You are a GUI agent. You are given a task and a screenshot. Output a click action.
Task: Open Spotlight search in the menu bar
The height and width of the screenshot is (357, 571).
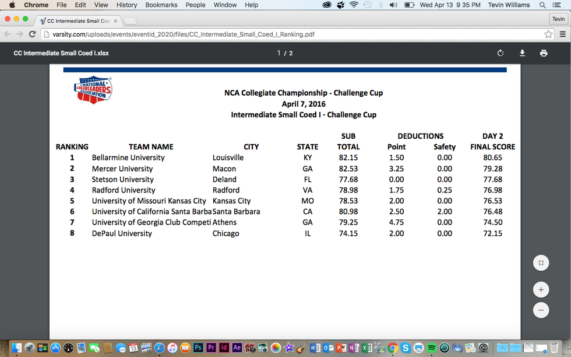click(543, 5)
